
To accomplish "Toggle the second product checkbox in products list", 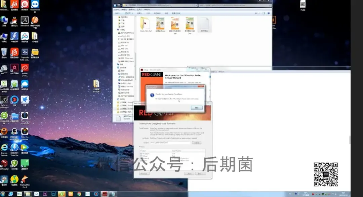I will pyautogui.click(x=141, y=156).
